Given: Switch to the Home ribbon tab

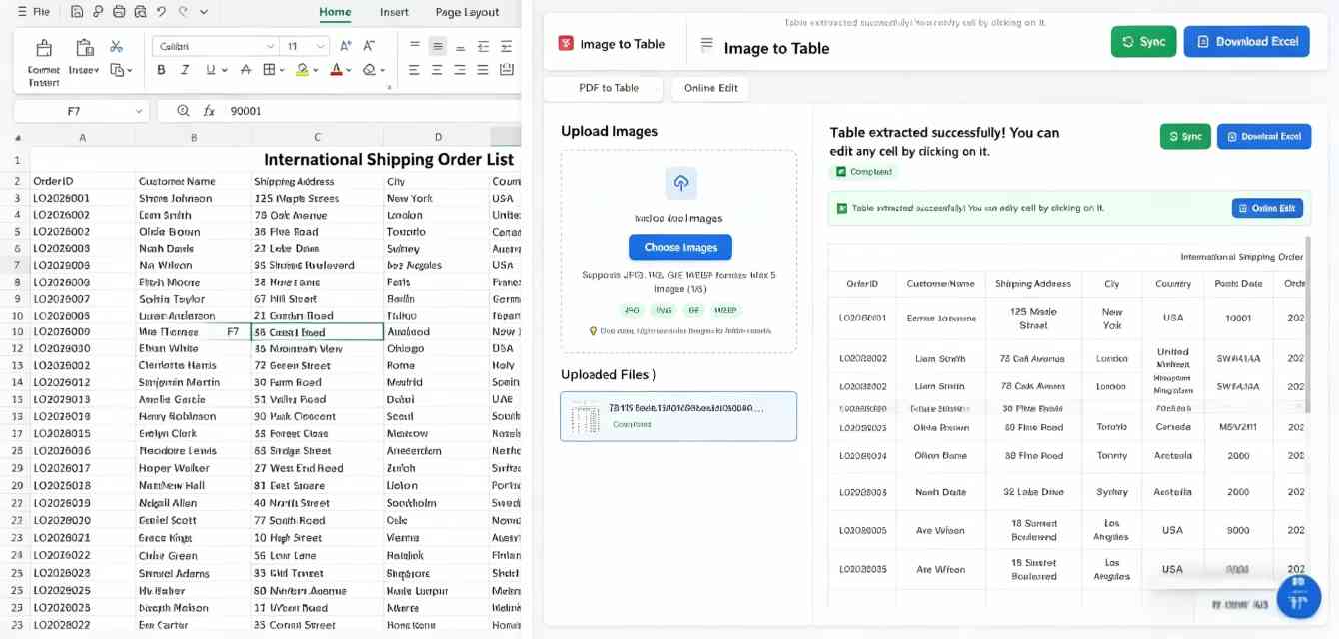Looking at the screenshot, I should tap(335, 12).
